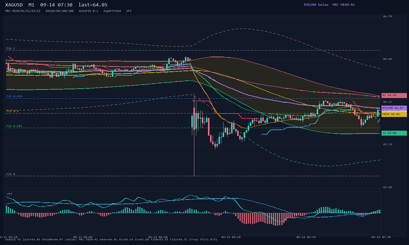
Task: Click the last=64.05 value in the title
Action: (x=93, y=5)
